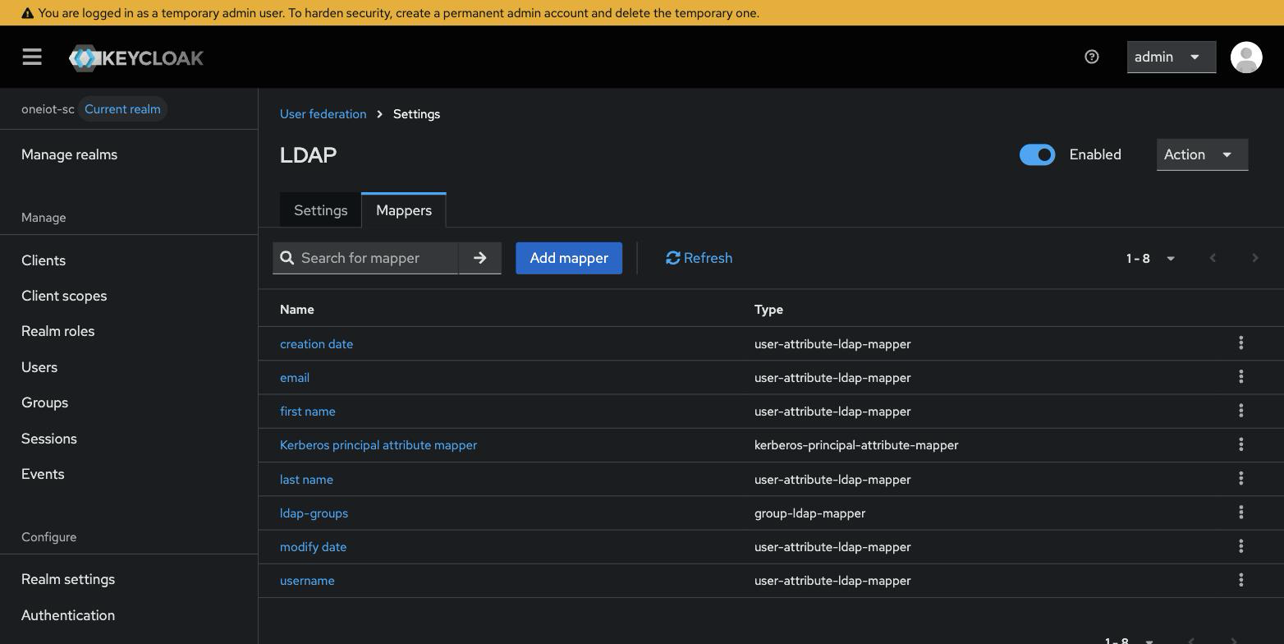This screenshot has height=644, width=1284.
Task: Click the user avatar icon
Action: [1246, 57]
